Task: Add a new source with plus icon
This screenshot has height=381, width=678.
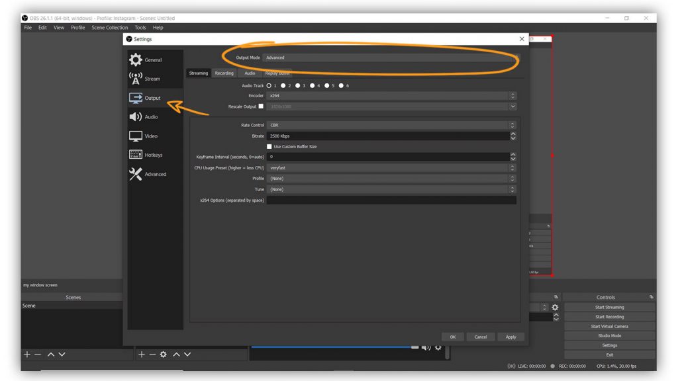Action: (x=142, y=355)
